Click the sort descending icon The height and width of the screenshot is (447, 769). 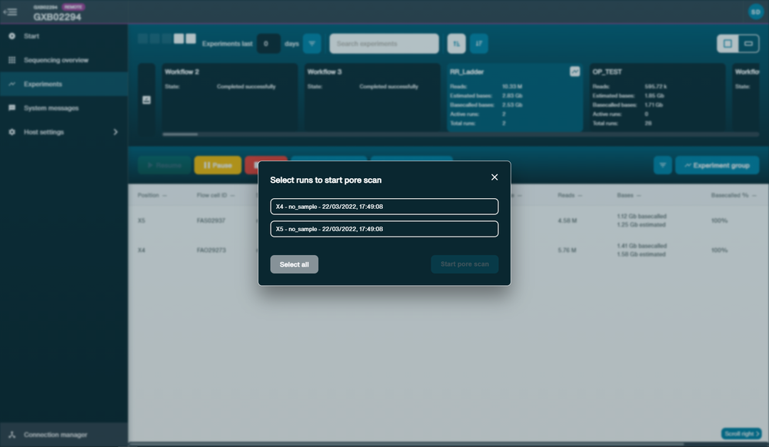479,44
